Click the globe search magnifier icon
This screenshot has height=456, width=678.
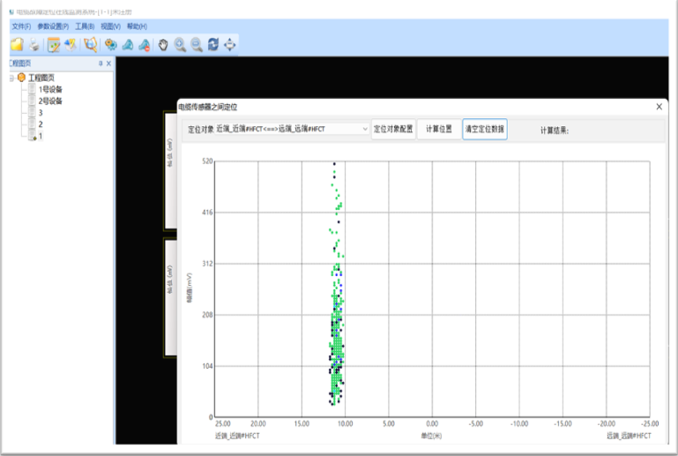pos(90,44)
